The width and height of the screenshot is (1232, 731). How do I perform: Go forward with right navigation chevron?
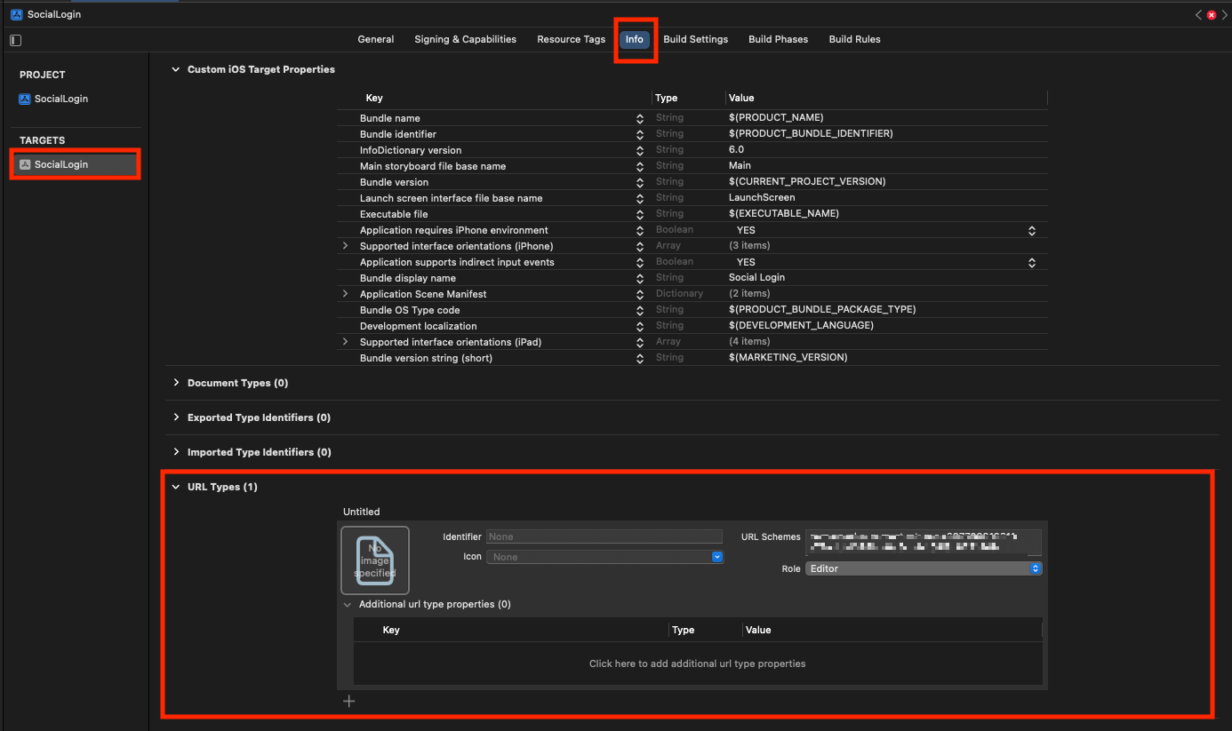tap(1224, 15)
